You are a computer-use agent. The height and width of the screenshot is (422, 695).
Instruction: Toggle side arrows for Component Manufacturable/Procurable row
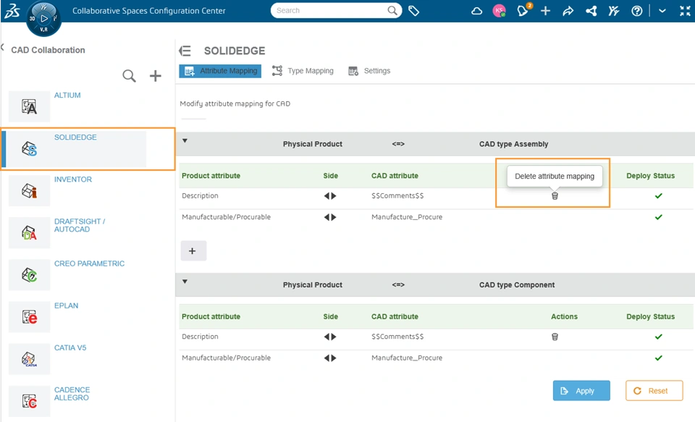(x=330, y=358)
